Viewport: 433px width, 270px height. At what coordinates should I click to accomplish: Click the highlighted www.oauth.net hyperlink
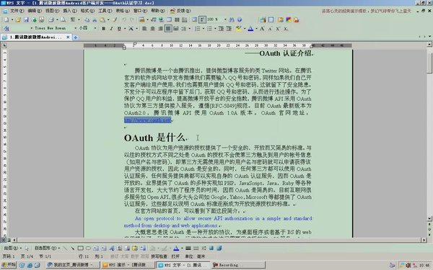(147, 120)
